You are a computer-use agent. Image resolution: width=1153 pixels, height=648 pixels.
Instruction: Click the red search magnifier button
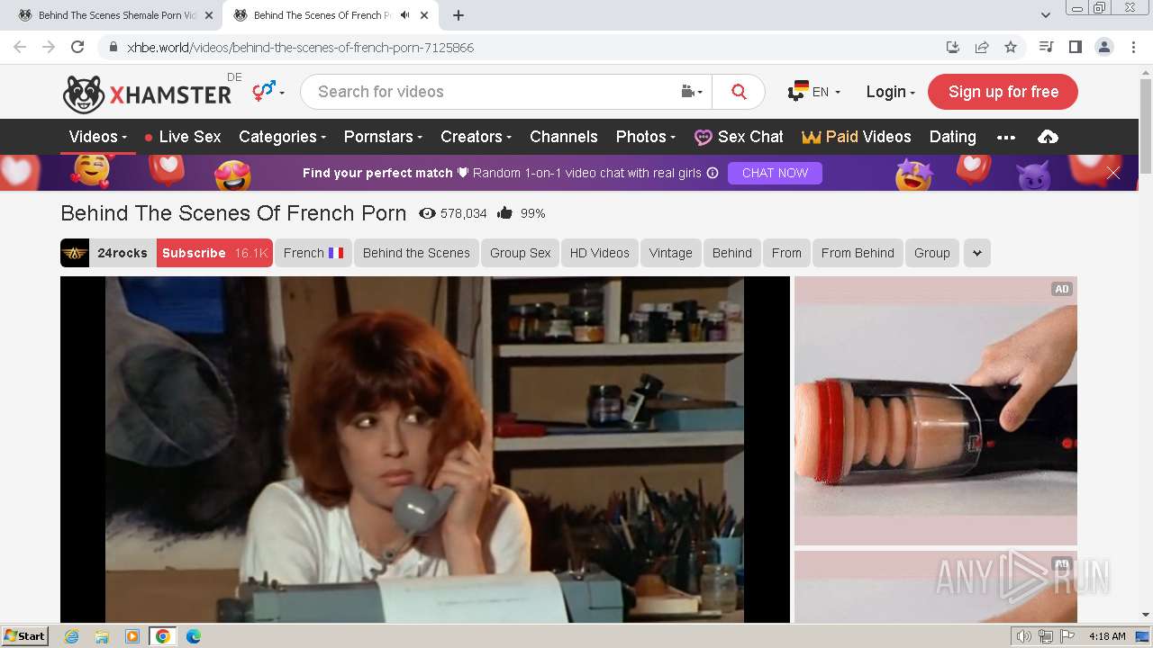click(x=739, y=92)
